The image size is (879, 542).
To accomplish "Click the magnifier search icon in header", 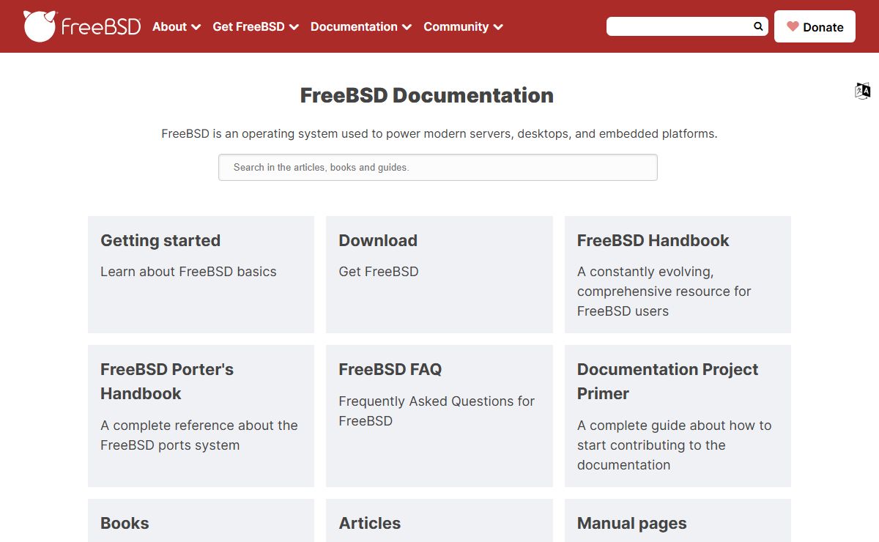I will [758, 26].
